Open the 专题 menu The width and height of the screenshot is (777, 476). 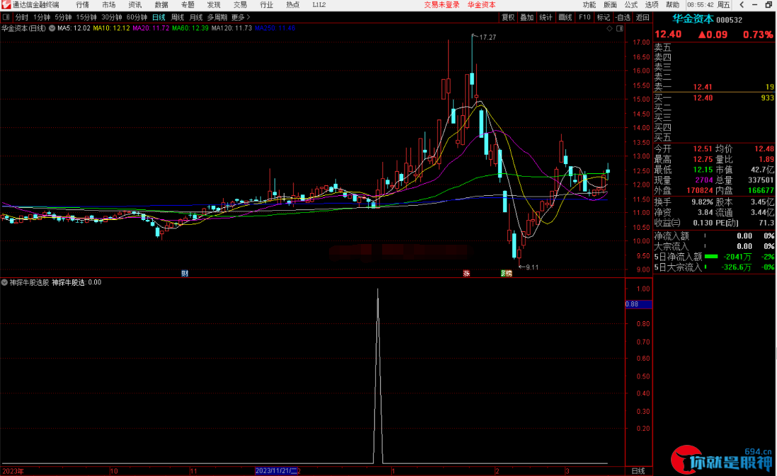188,4
